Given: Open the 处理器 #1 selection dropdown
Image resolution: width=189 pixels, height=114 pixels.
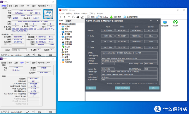Looking at the screenshot, I should pos(19,50).
